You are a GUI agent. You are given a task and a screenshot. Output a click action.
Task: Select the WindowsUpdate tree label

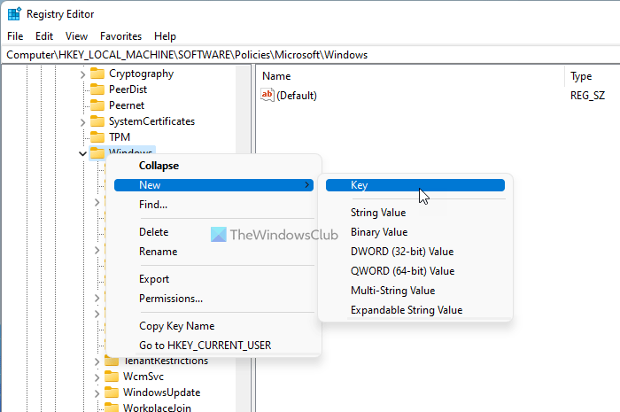162,393
